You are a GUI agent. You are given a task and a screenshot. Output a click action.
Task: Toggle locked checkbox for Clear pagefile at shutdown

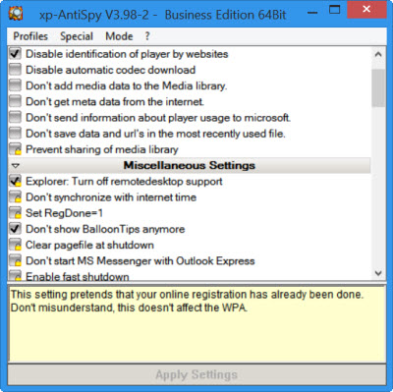[15, 245]
